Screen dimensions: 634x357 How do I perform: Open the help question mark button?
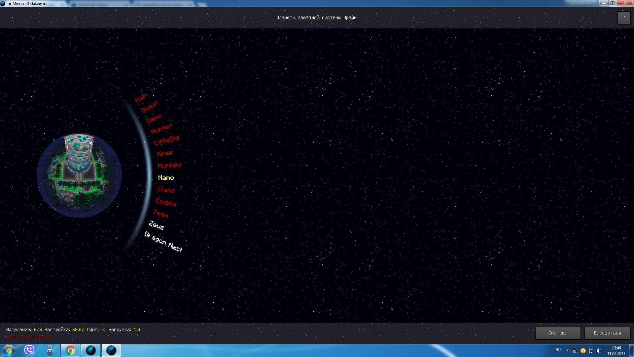(x=624, y=18)
